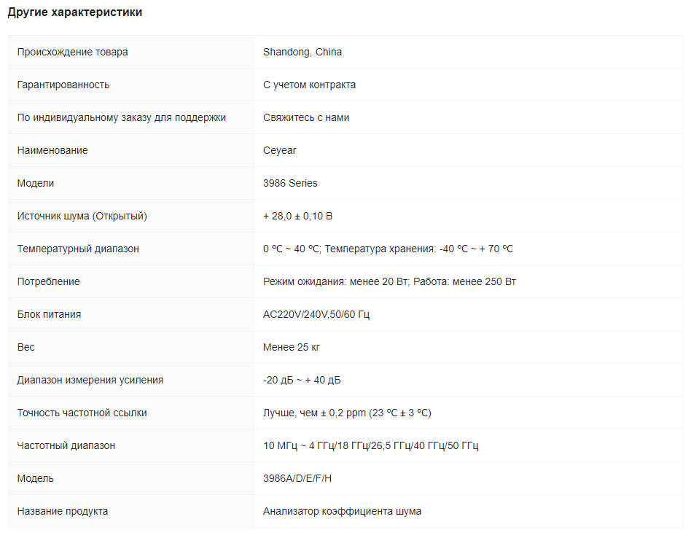Viewport: 691px width, 538px height.
Task: Select the "С учетом контракта" value
Action: (309, 85)
